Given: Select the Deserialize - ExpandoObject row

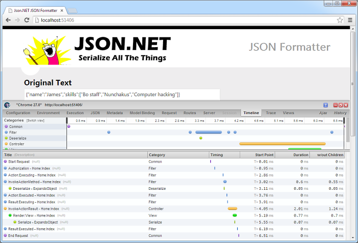Looking at the screenshot, I should pos(173,189).
